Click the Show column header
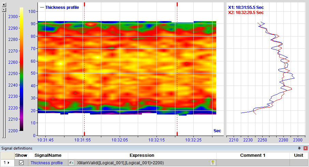The height and width of the screenshot is (167, 309). point(21,155)
